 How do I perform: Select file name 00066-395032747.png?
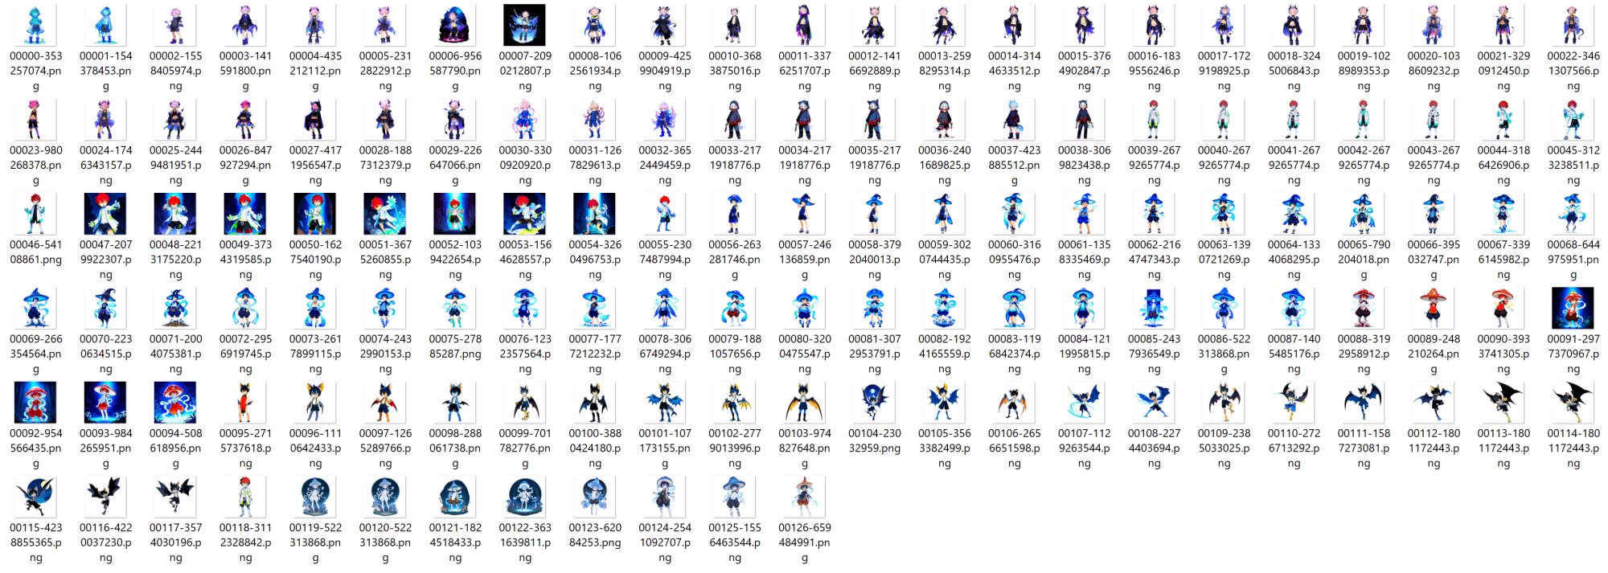click(x=1434, y=260)
